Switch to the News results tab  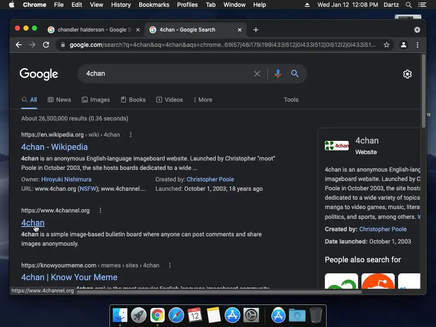pyautogui.click(x=59, y=100)
